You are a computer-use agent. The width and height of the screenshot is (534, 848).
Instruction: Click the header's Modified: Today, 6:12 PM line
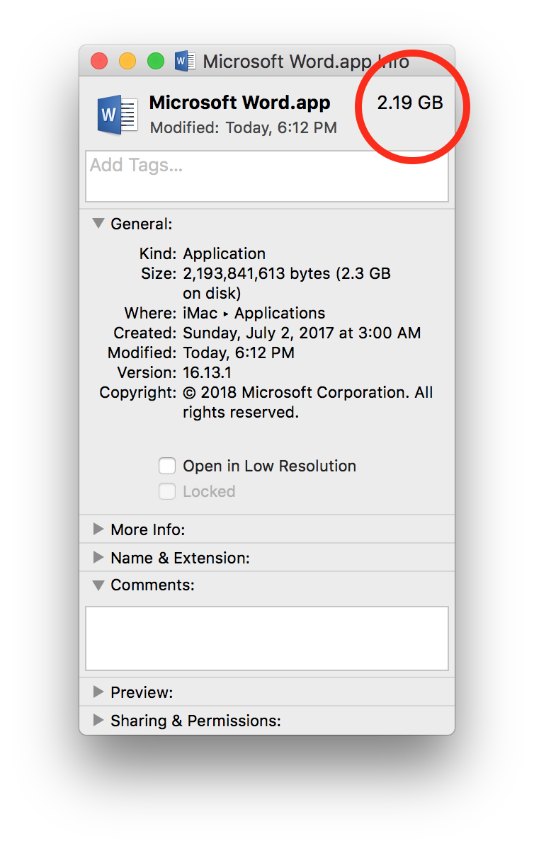[244, 127]
